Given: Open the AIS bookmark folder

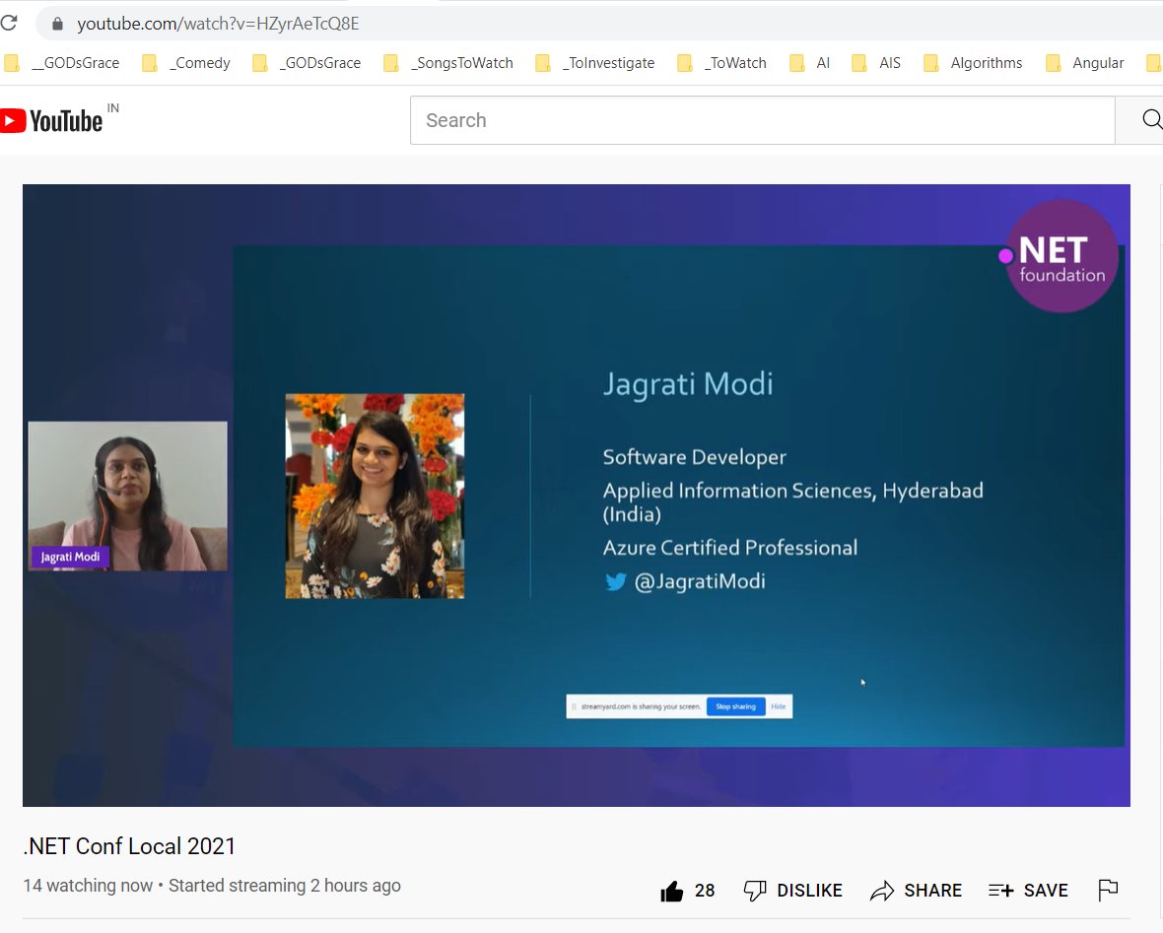Looking at the screenshot, I should [876, 63].
